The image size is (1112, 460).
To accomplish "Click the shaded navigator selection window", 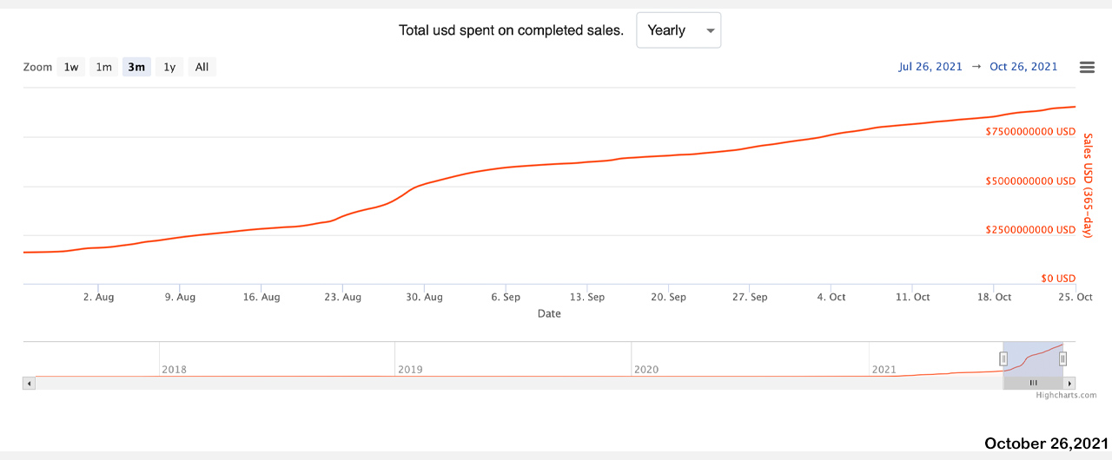I will (x=1033, y=357).
